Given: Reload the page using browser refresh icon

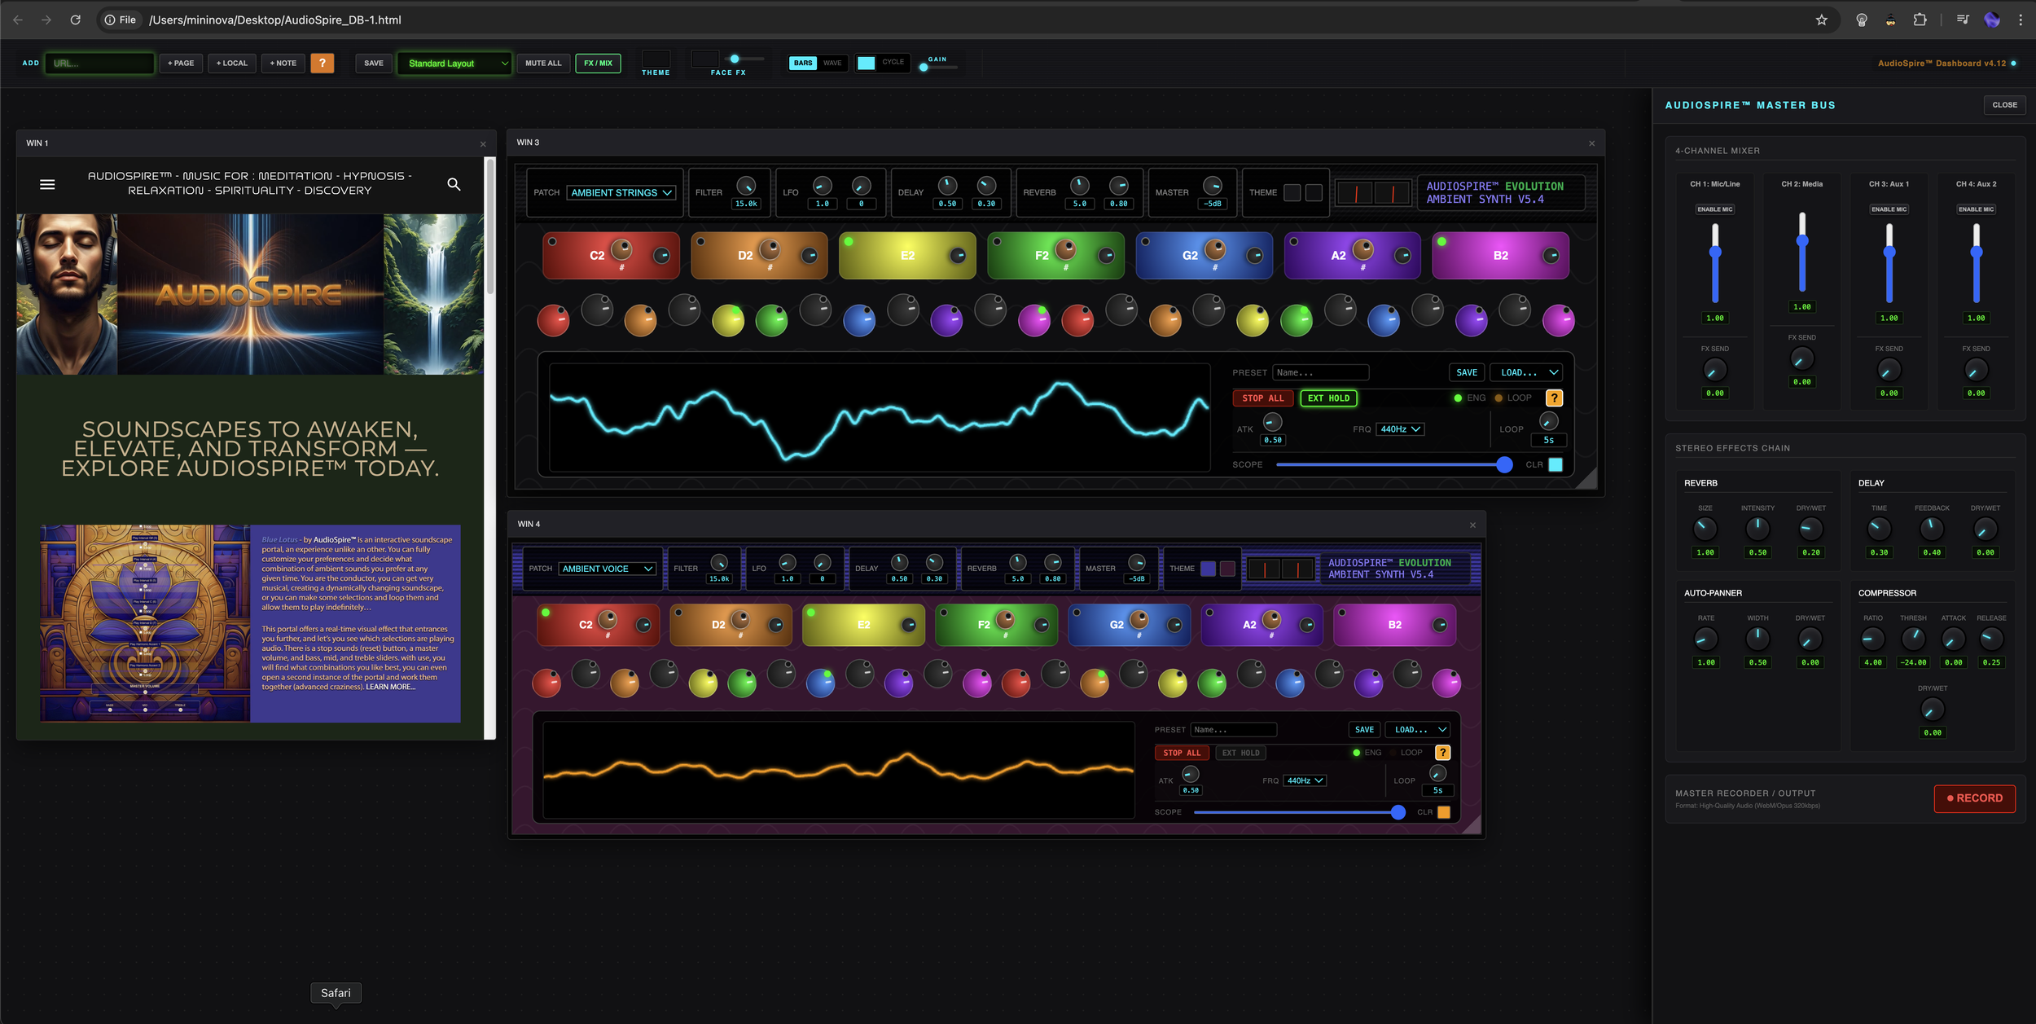Looking at the screenshot, I should point(75,20).
